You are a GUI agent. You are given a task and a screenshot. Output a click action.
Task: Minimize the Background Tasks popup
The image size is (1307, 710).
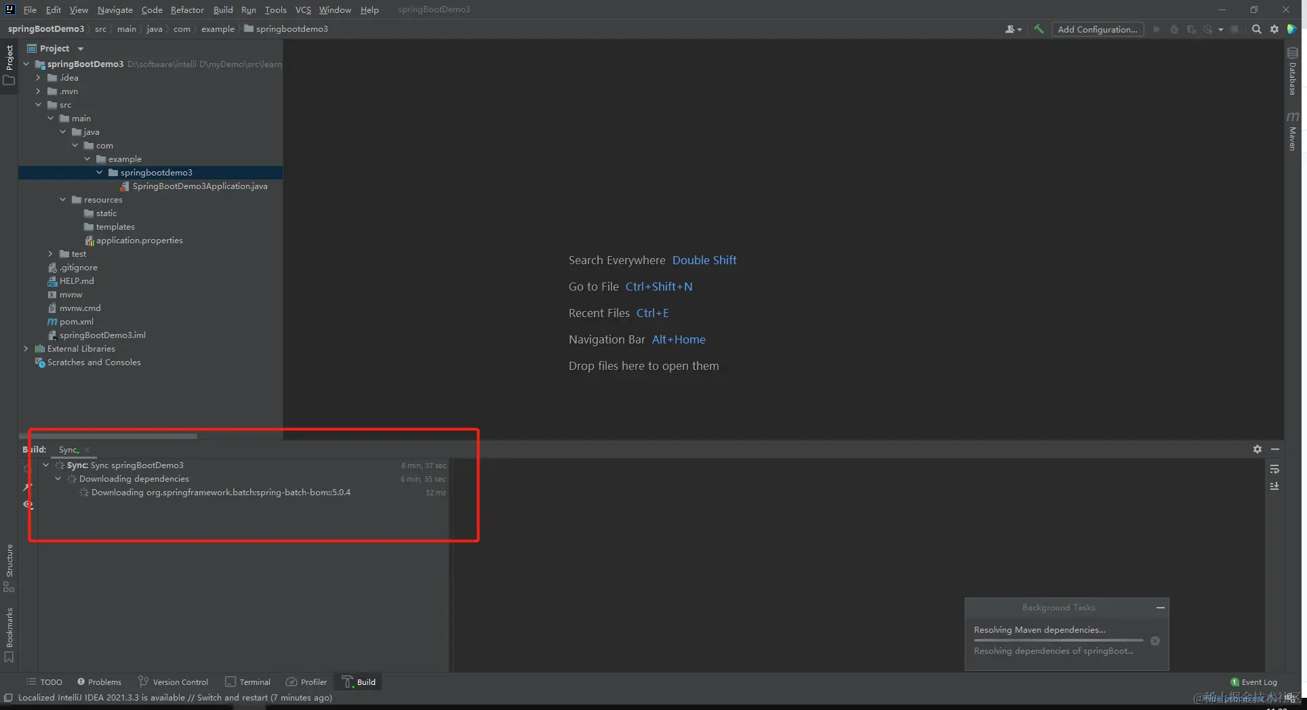pos(1161,608)
